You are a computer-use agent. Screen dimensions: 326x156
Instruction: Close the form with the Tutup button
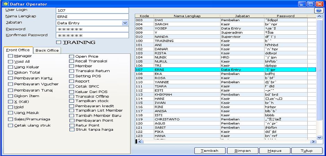click(x=307, y=151)
